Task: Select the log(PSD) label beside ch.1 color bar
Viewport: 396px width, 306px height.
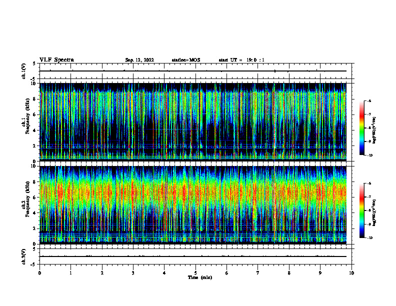Action: pos(375,130)
